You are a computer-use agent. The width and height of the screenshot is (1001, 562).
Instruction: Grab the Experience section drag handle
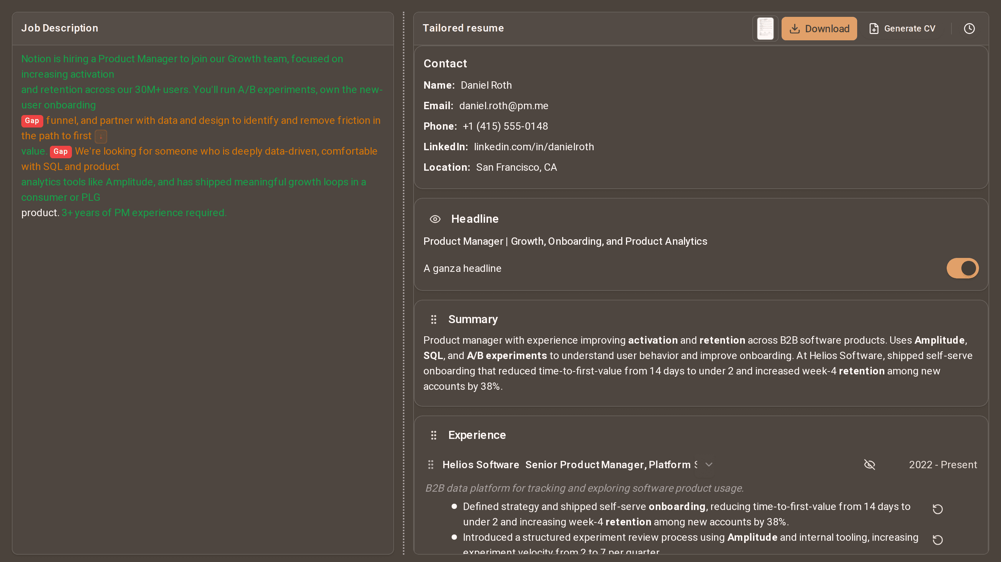[x=434, y=435]
